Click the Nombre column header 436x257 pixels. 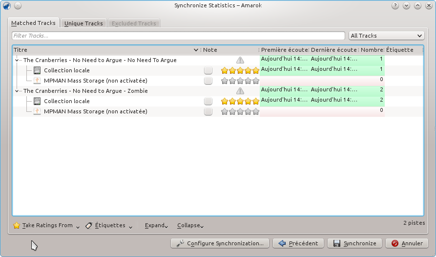click(372, 50)
